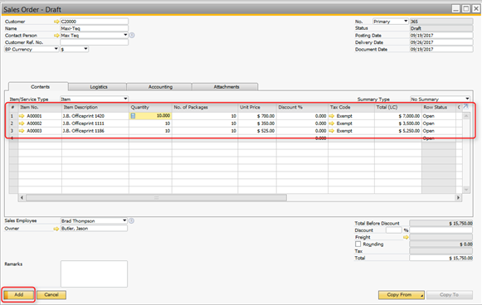Open the $ currency dropdown
The height and width of the screenshot is (305, 482).
(x=85, y=49)
